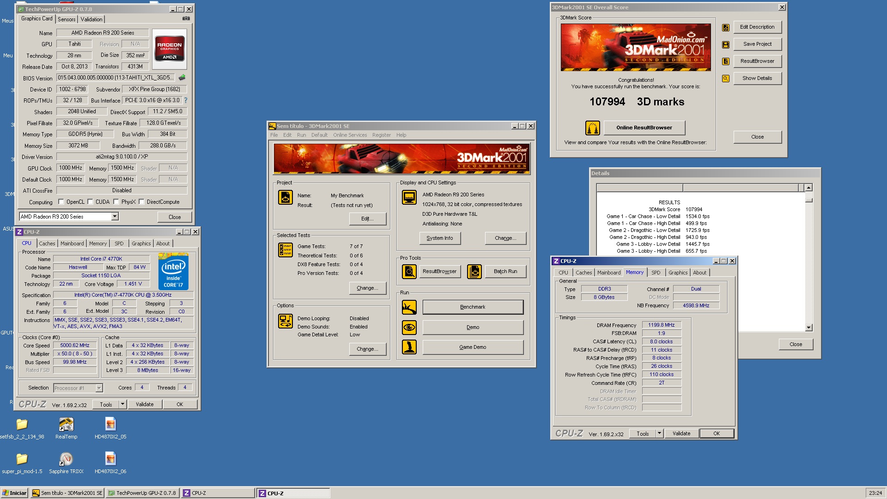Image resolution: width=887 pixels, height=499 pixels.
Task: Open the RealTemp desktop shortcut
Action: coord(66,428)
